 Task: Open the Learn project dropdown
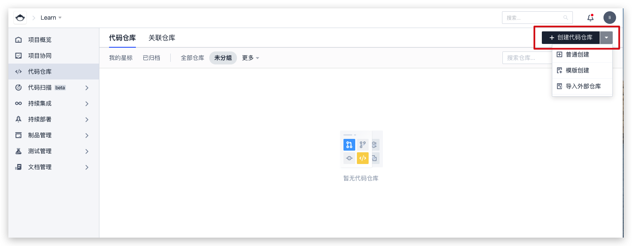[x=51, y=18]
